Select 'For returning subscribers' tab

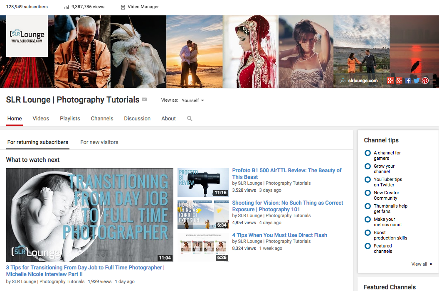[38, 142]
